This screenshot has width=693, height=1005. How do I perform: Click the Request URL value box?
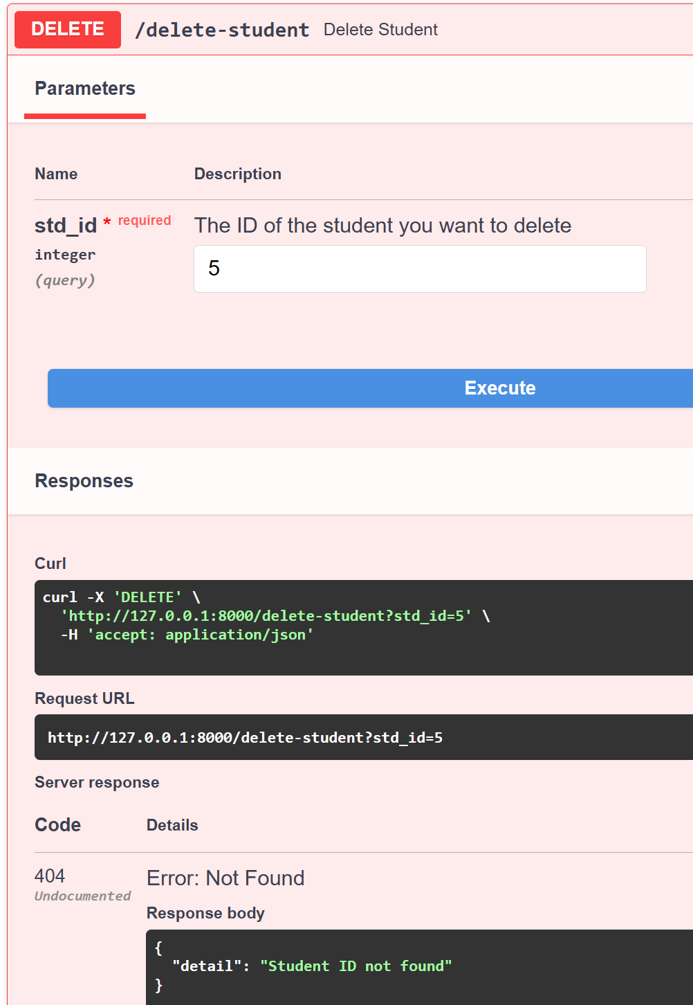[x=245, y=738]
